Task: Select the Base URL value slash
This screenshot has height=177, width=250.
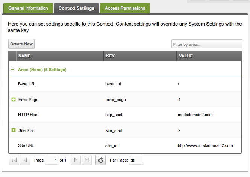Action: [x=179, y=84]
